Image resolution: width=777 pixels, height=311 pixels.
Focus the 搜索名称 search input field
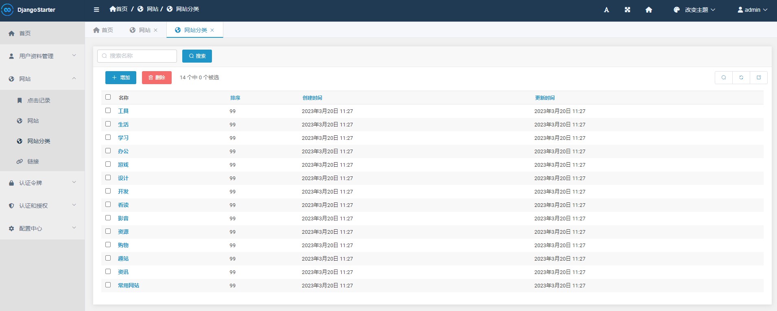(137, 56)
